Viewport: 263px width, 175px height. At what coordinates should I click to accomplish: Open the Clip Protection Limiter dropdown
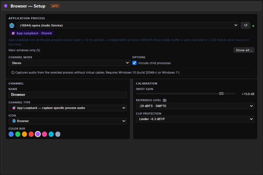coord(195,119)
